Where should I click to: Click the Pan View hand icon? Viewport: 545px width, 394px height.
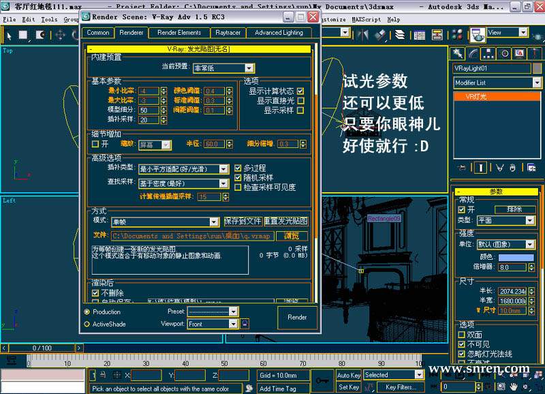click(x=514, y=387)
